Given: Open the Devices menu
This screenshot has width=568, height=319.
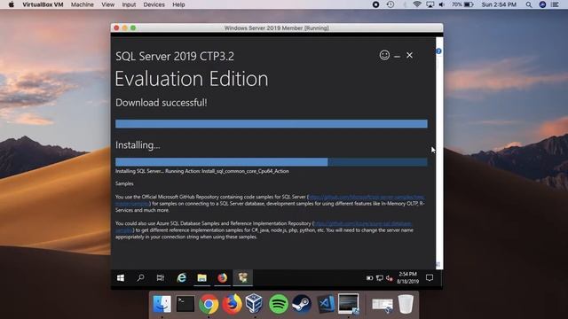Looking at the screenshot, I should [154, 4].
